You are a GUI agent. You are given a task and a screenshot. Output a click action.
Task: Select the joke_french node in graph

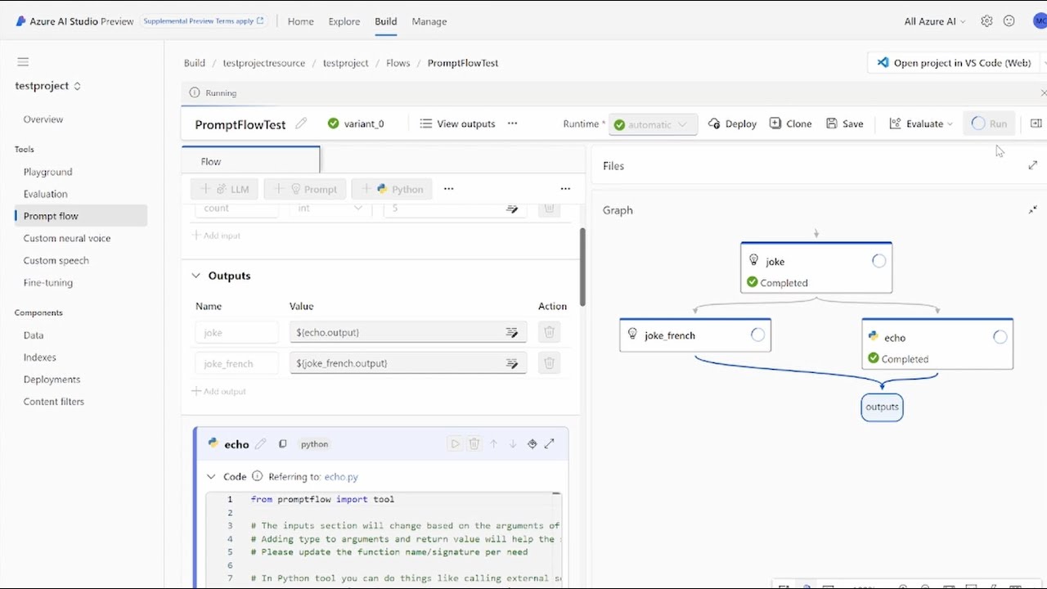pyautogui.click(x=695, y=335)
